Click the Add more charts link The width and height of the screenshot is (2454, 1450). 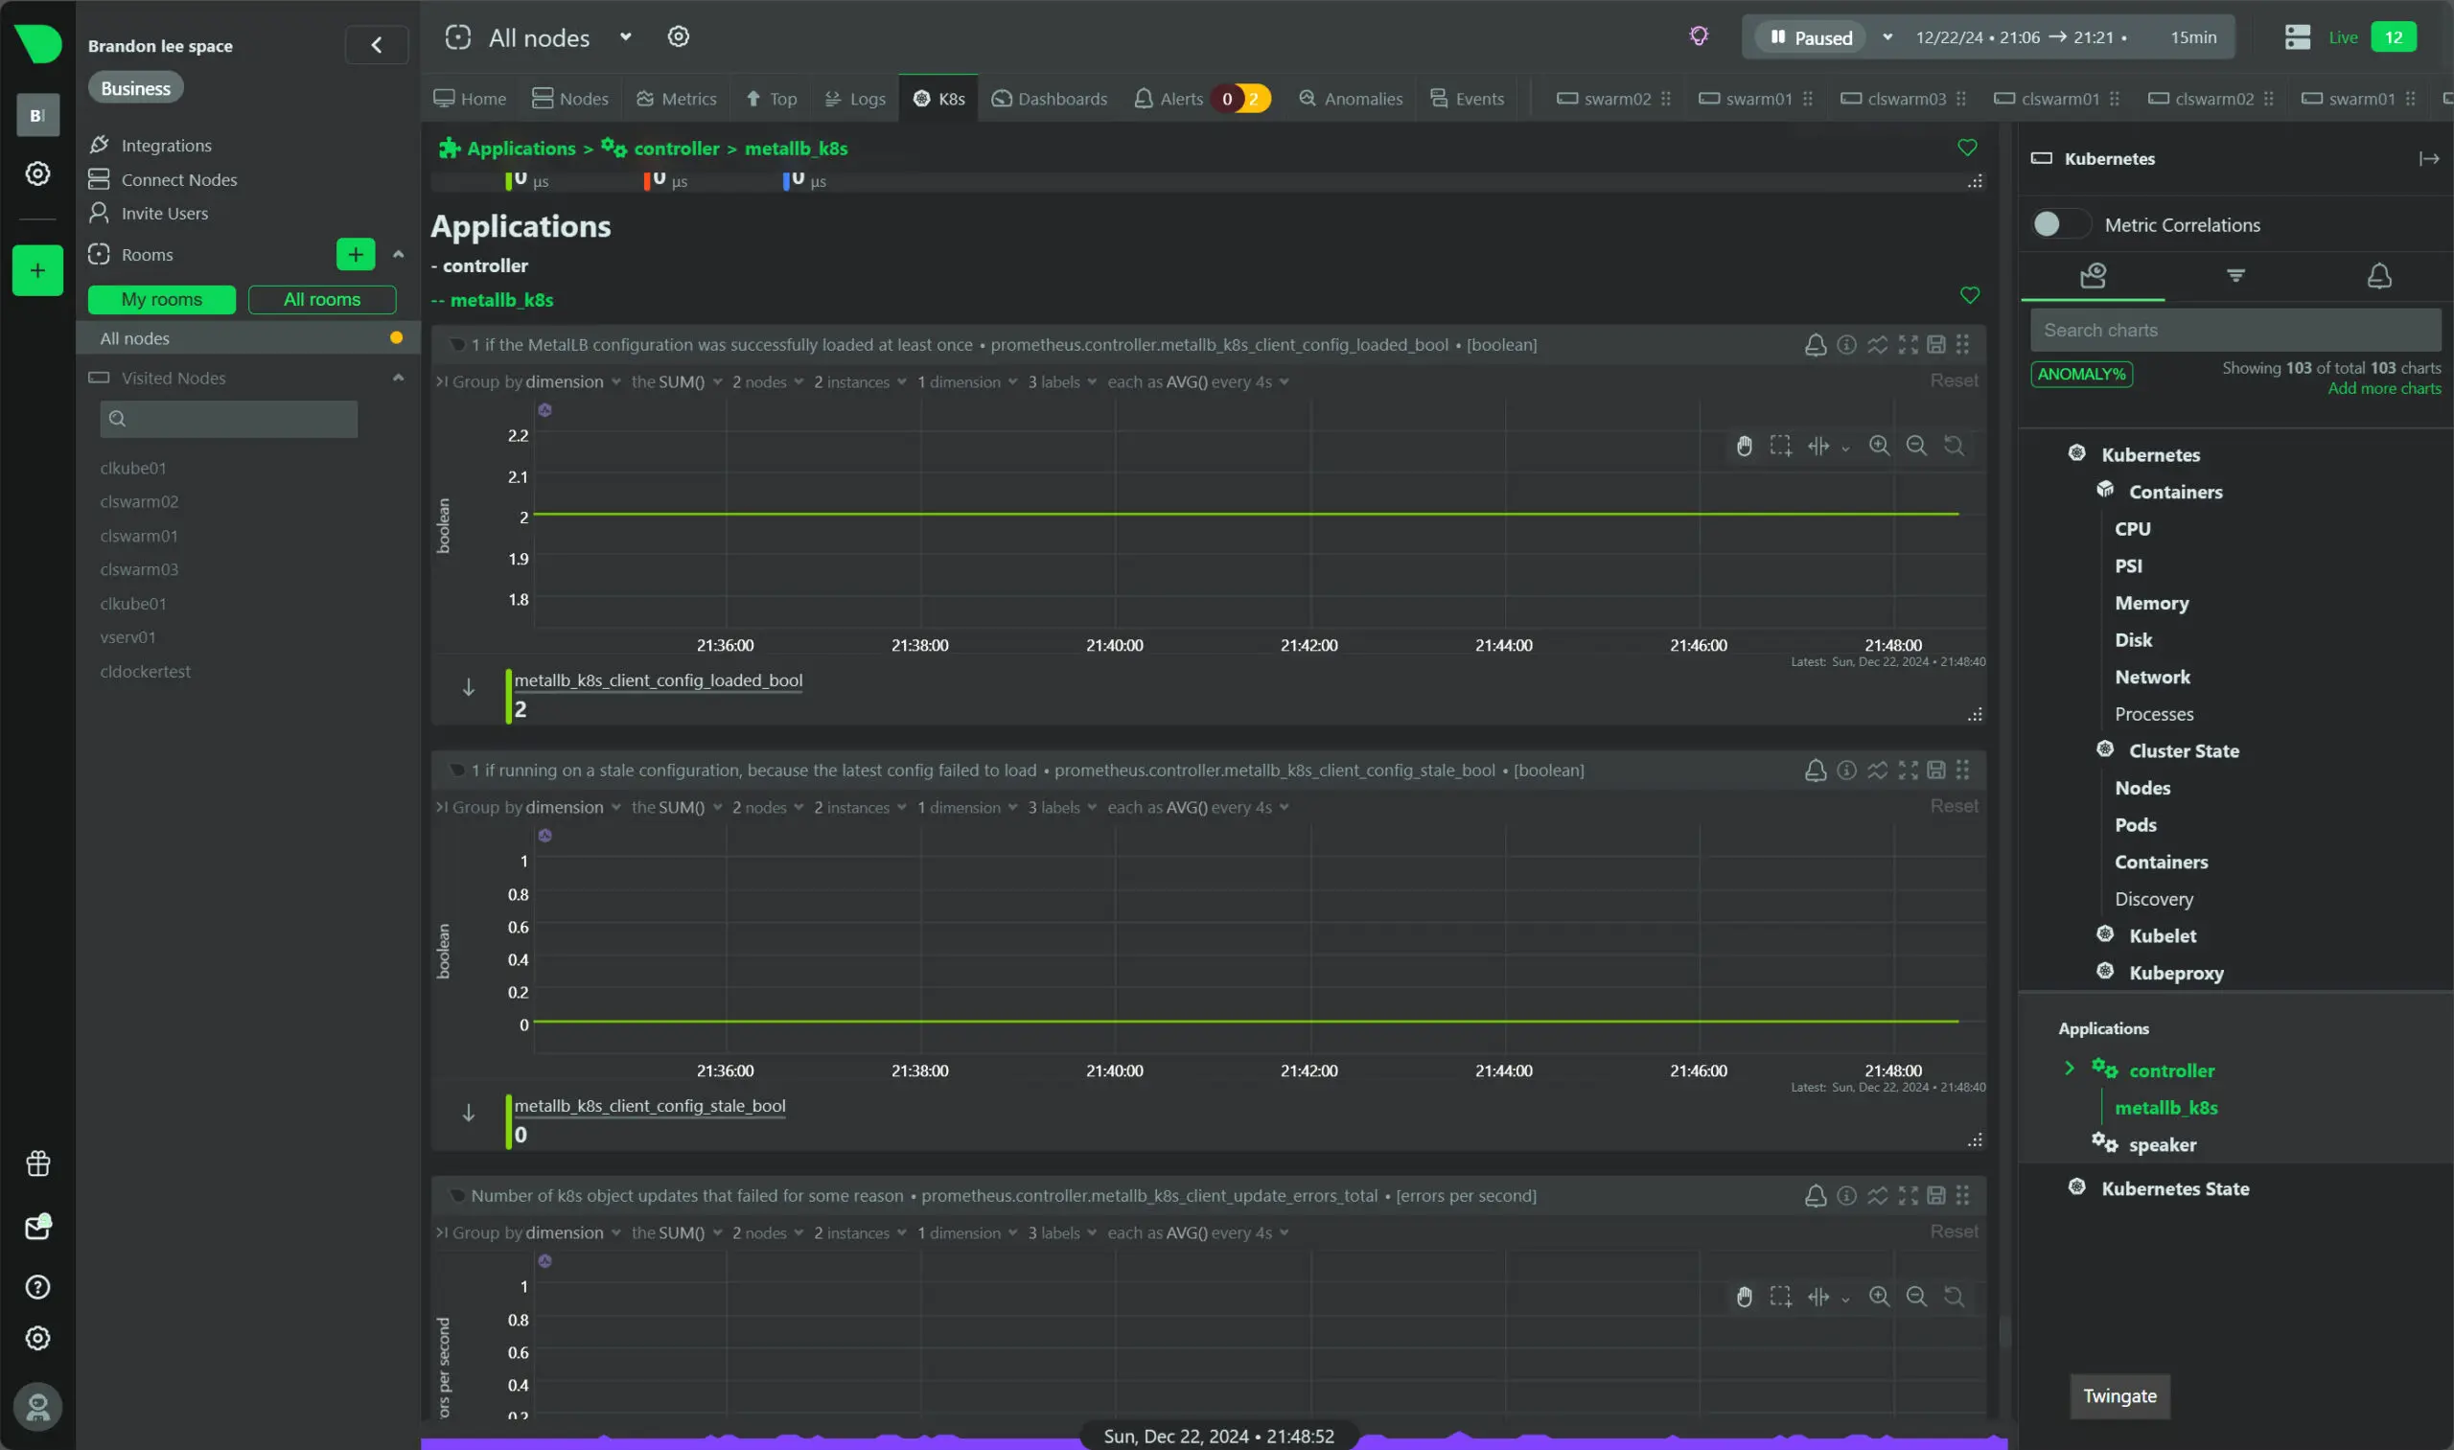coord(2384,389)
